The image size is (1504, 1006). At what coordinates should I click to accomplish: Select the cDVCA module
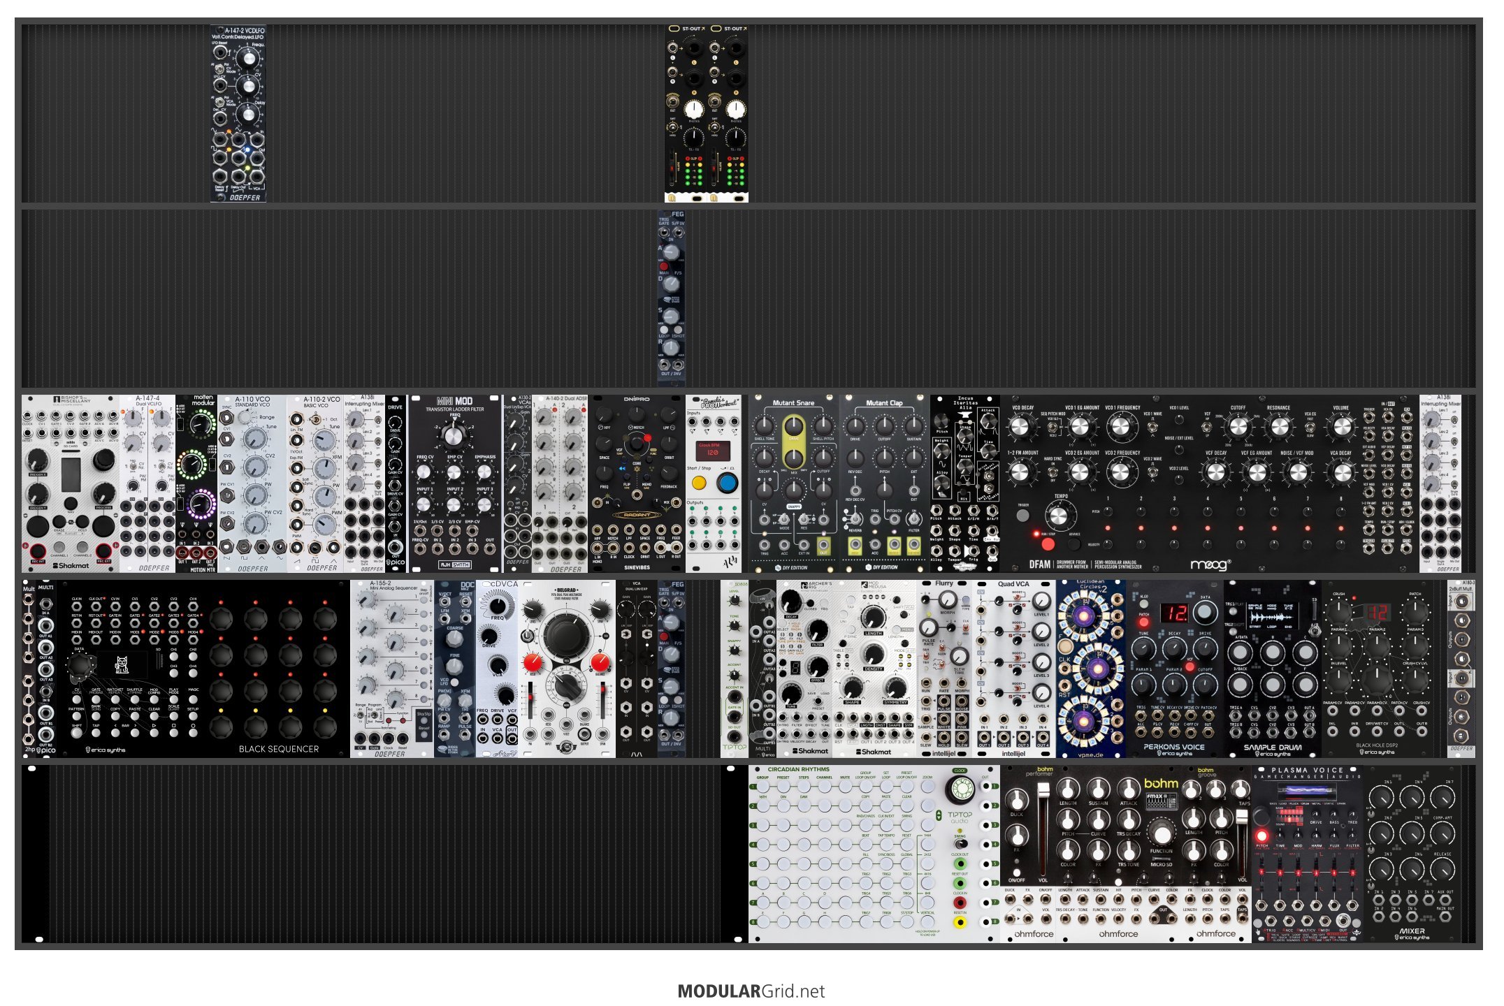pyautogui.click(x=497, y=669)
